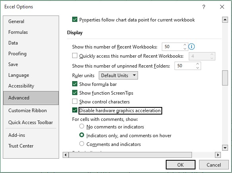Select No comments or indicators
Viewport: 232px width, 173px height.
click(82, 126)
